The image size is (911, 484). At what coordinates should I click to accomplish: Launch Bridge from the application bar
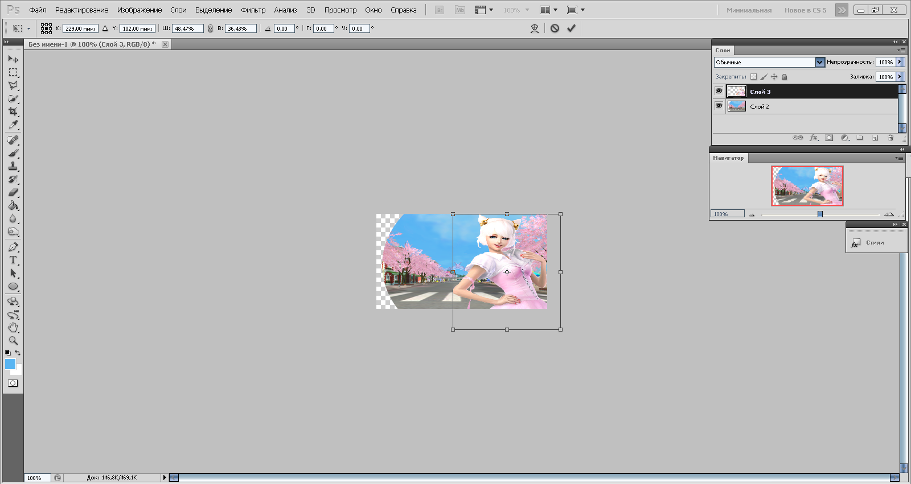tap(440, 10)
